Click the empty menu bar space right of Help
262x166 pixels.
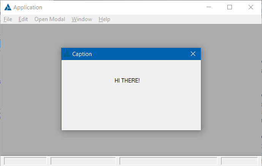[x=182, y=19]
